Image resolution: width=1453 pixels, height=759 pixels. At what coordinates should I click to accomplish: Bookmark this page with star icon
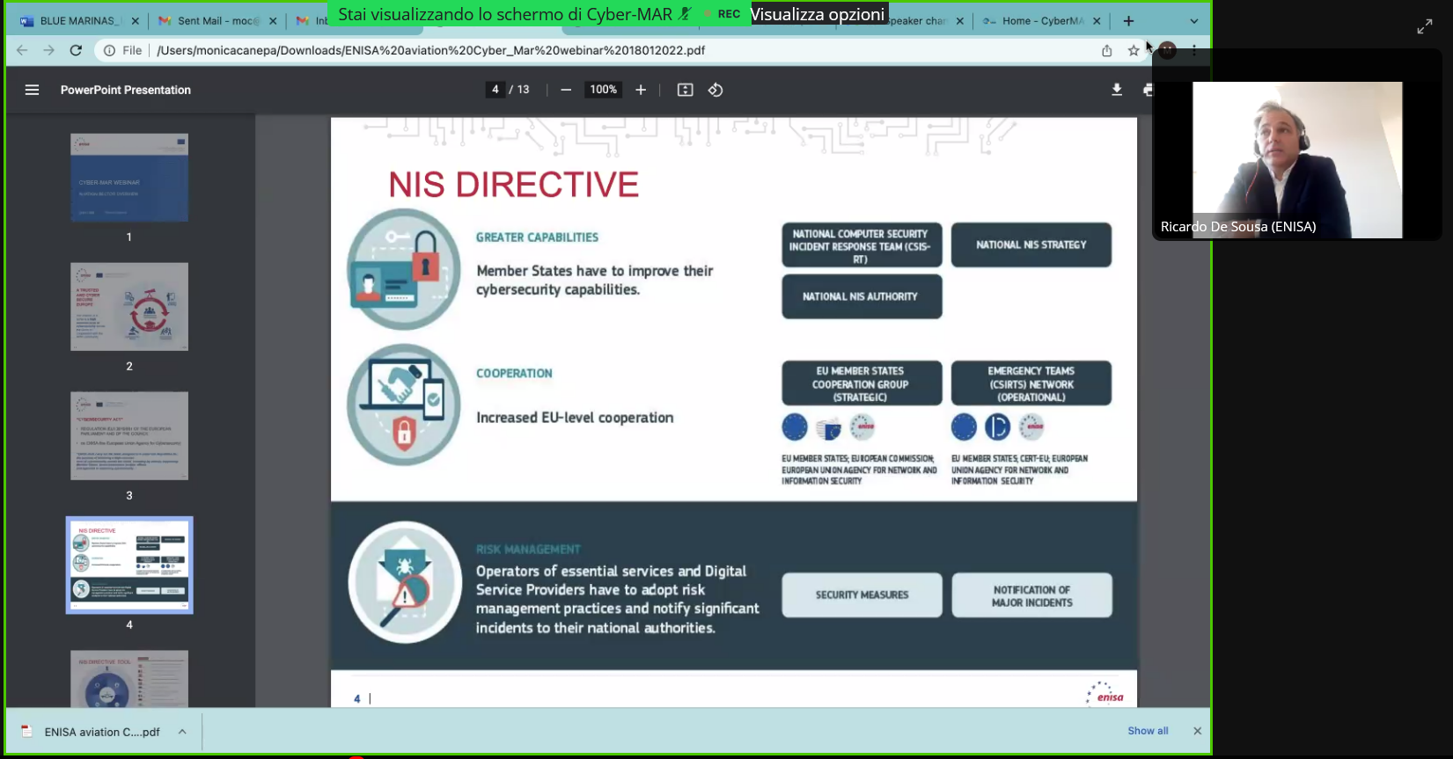(x=1134, y=50)
